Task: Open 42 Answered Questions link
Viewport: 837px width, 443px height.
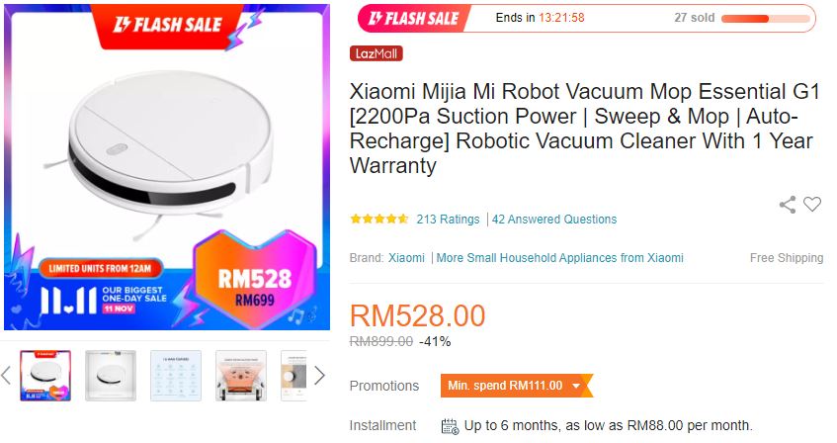Action: click(554, 220)
